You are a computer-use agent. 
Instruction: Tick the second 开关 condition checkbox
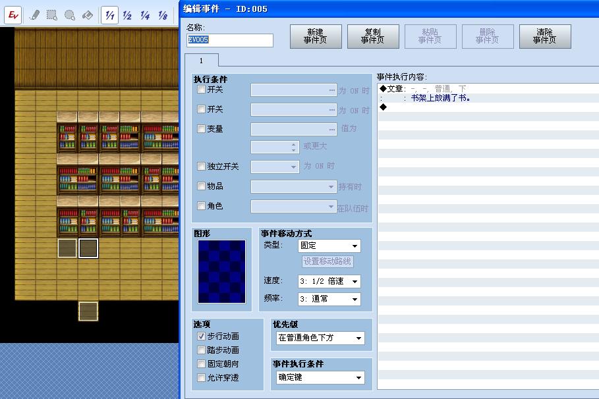202,109
